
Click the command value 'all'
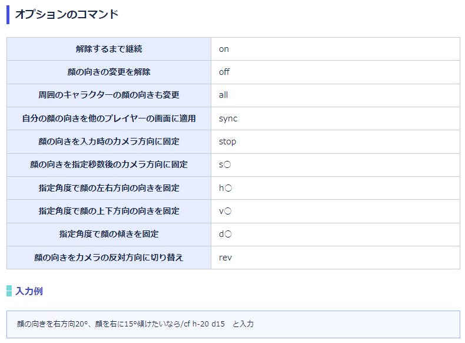[x=223, y=95]
